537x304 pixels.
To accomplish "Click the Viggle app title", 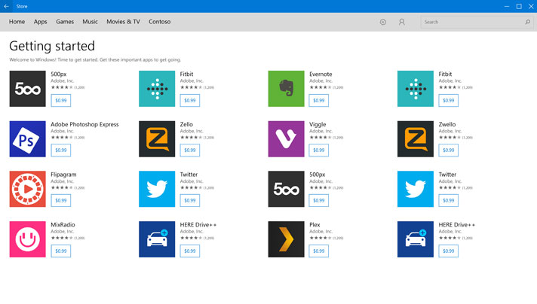I will point(318,124).
